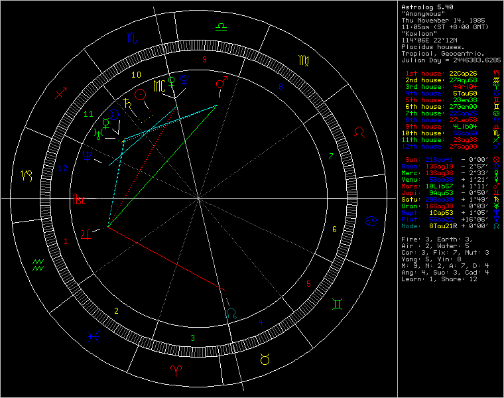
Task: Select the green Uranus glyph
Action: (99, 135)
